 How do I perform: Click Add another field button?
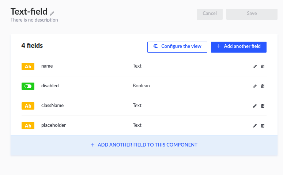pyautogui.click(x=239, y=47)
